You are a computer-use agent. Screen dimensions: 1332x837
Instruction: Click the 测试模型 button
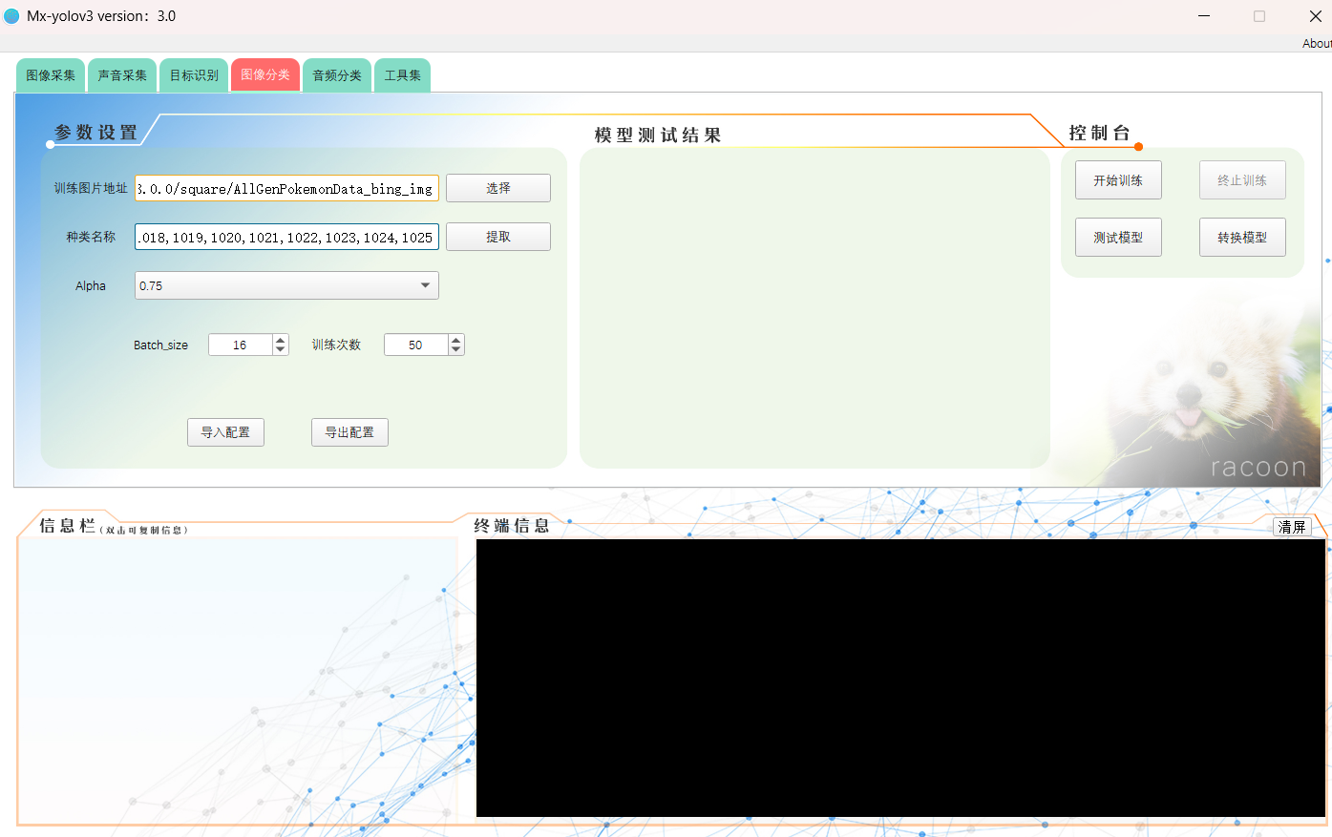point(1118,238)
